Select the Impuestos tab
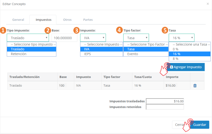This screenshot has height=134, width=212. coord(44,20)
